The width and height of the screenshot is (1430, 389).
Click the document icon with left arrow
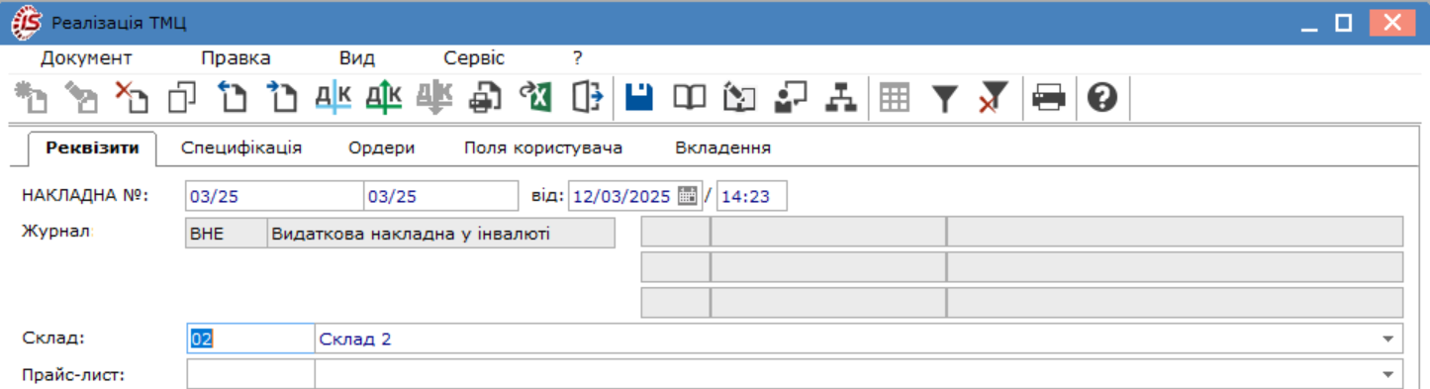click(232, 97)
